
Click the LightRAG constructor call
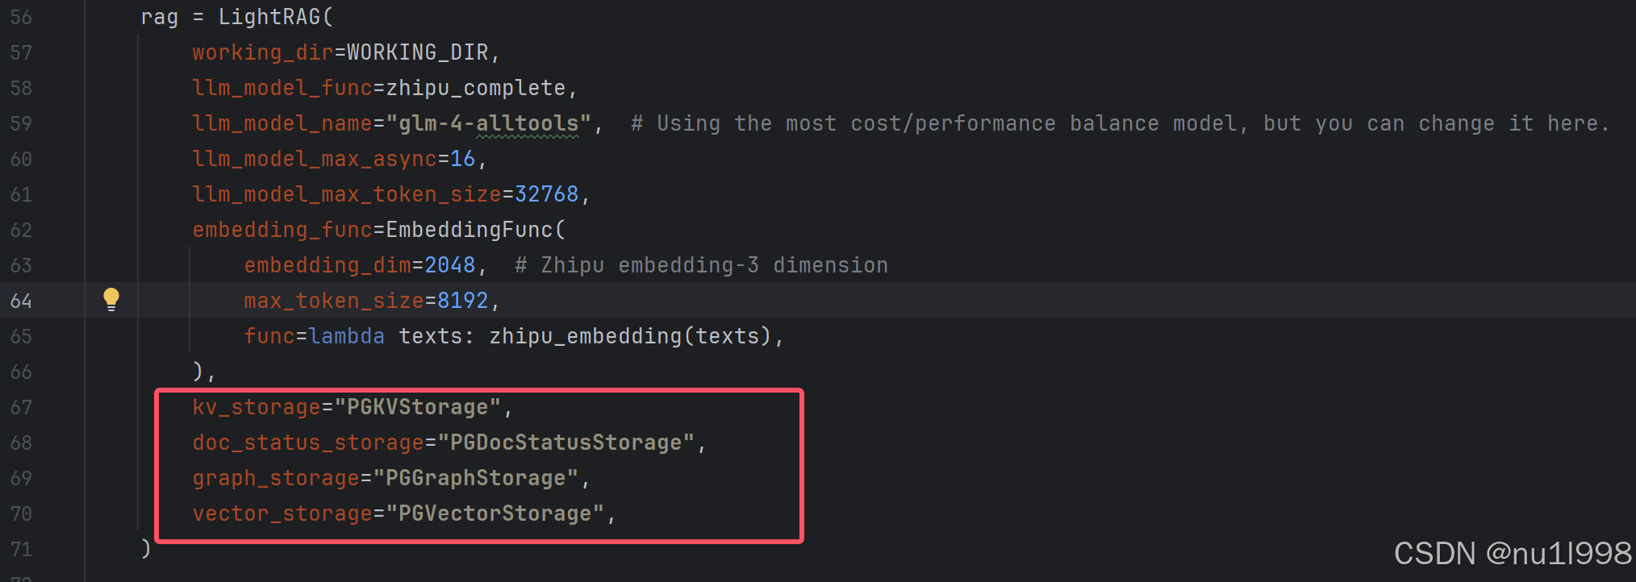269,17
